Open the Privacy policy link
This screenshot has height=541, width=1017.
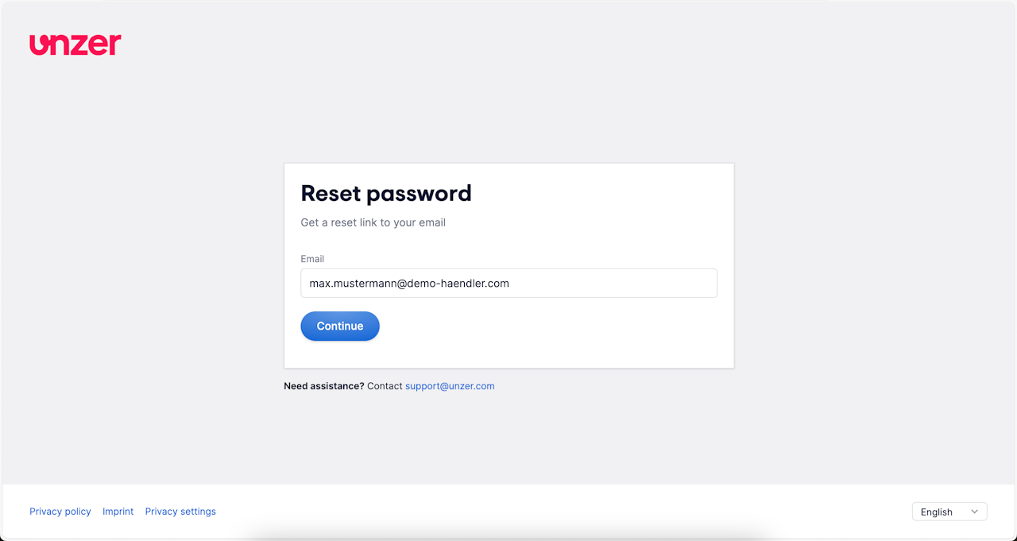tap(60, 512)
